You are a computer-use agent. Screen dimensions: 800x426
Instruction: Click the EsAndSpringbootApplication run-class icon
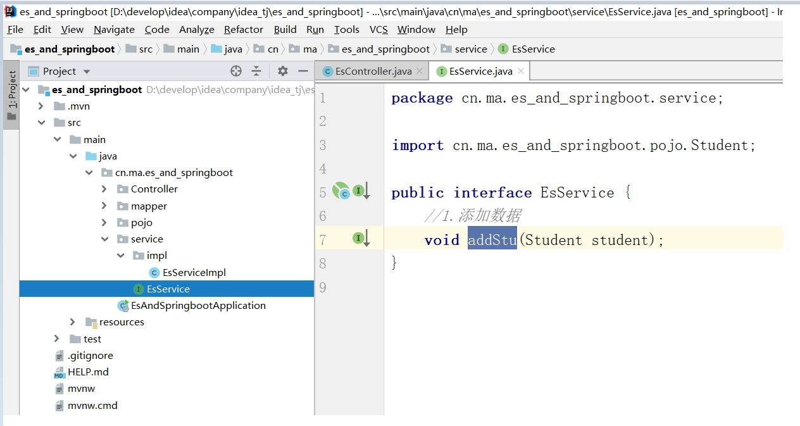pyautogui.click(x=123, y=305)
